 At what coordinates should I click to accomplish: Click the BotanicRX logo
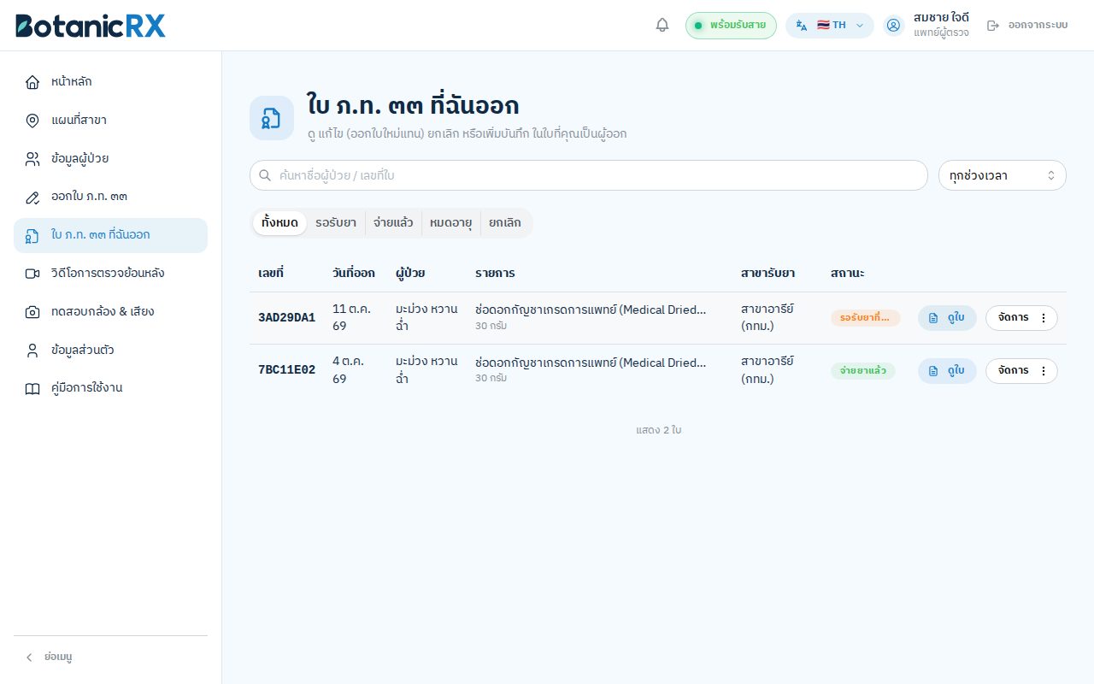coord(91,26)
